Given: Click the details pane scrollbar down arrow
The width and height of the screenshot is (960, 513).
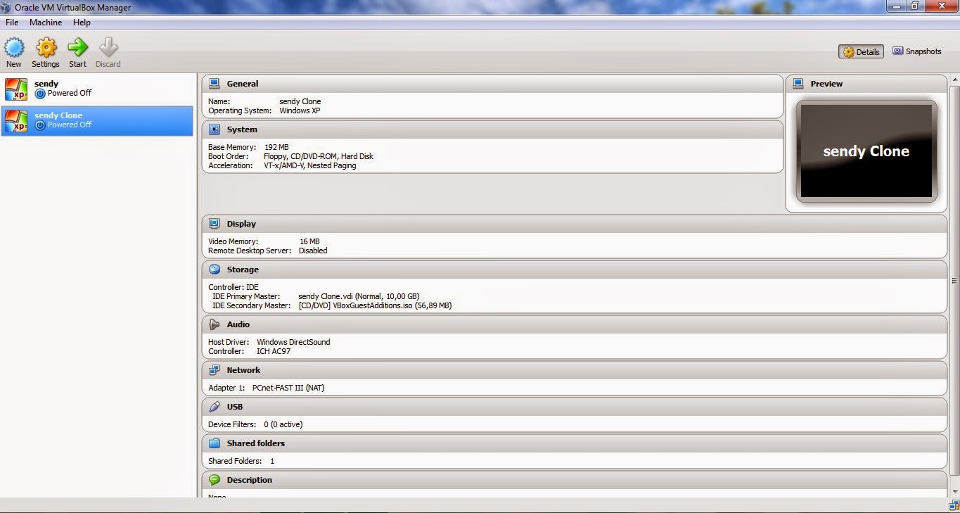Looking at the screenshot, I should pyautogui.click(x=954, y=491).
